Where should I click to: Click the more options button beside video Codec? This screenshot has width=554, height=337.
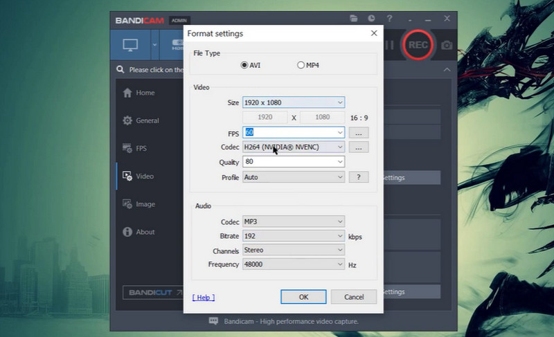(359, 147)
